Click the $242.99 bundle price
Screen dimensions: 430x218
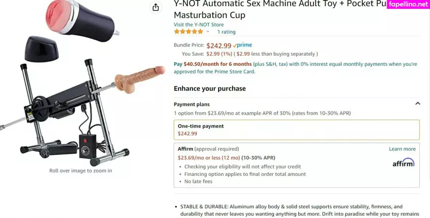219,45
